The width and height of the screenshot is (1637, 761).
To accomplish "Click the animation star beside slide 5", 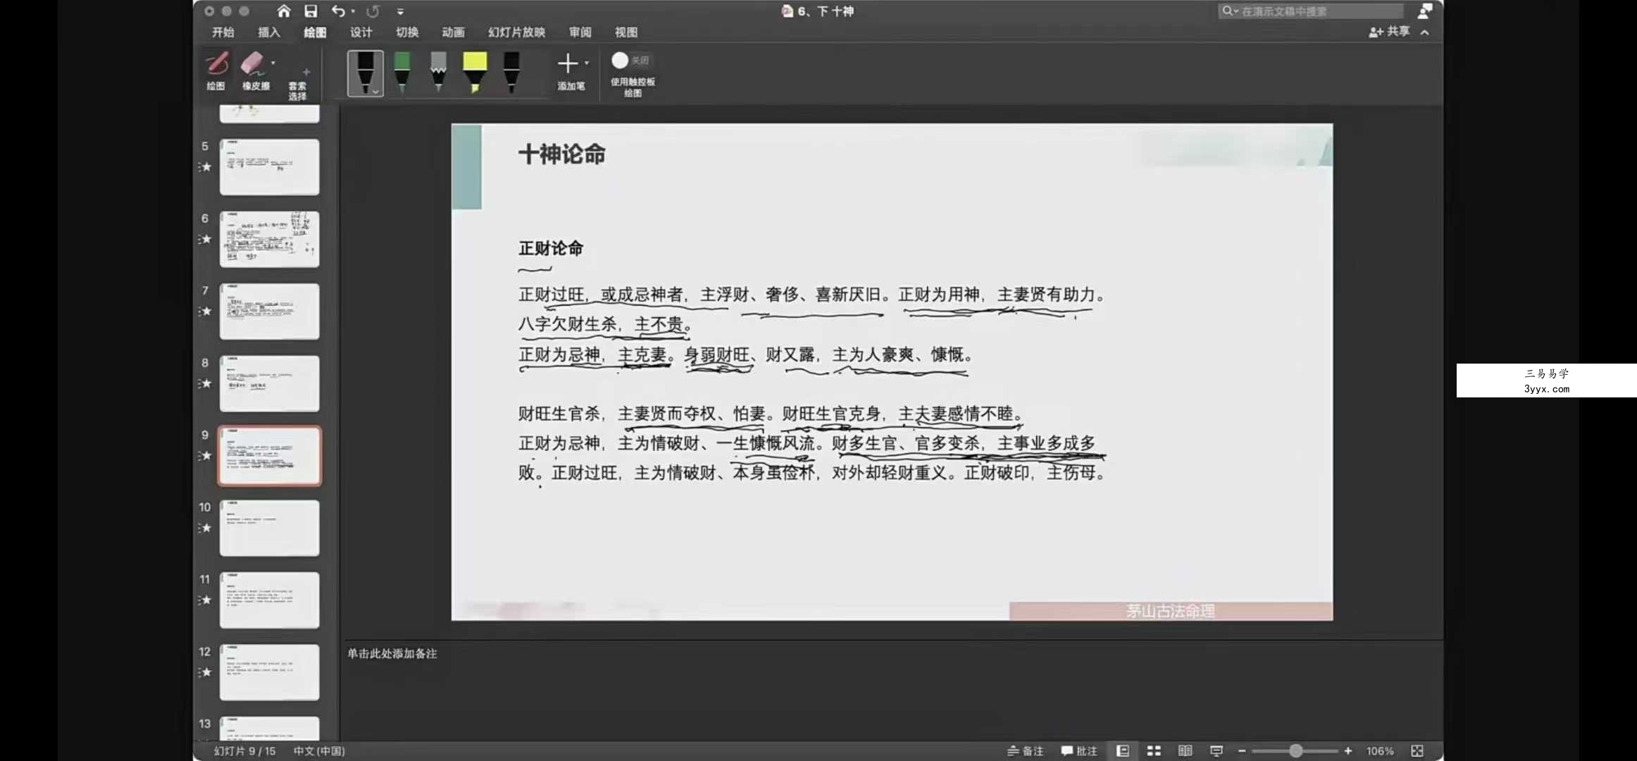I will click(206, 167).
